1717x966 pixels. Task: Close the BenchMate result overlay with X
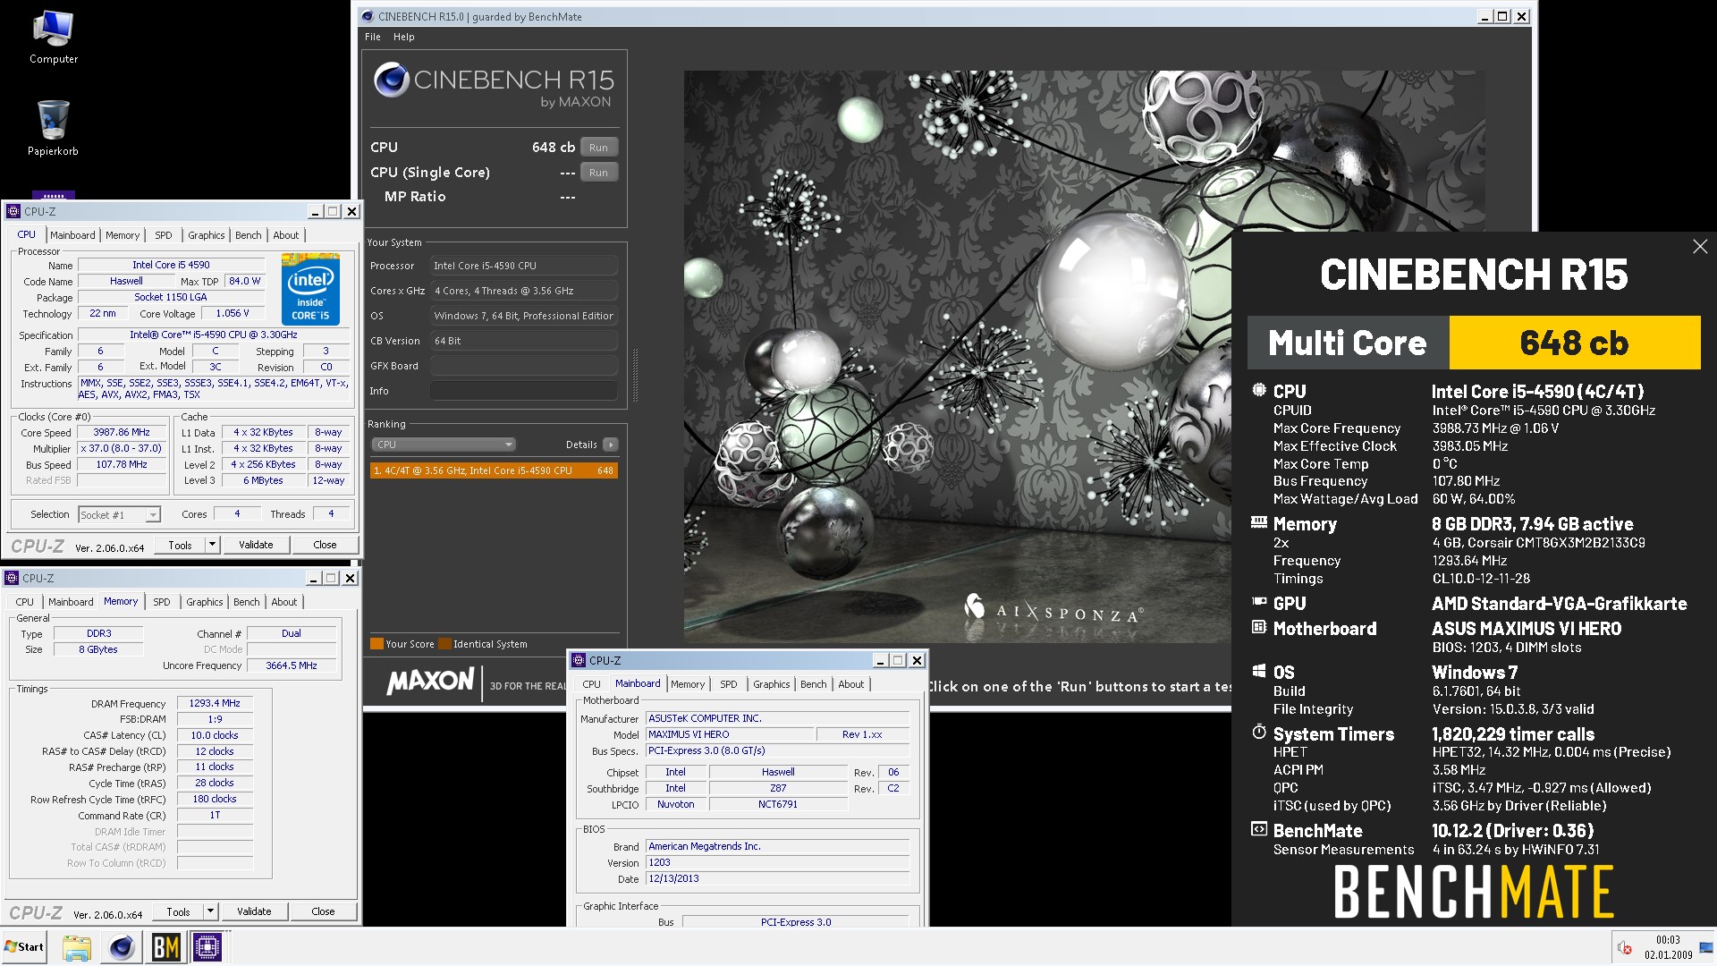coord(1700,246)
